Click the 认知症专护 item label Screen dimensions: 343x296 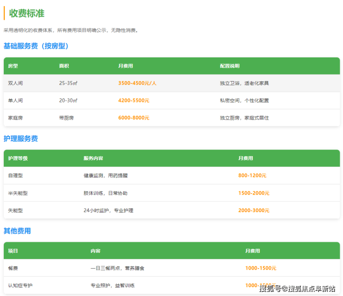pos(20,285)
